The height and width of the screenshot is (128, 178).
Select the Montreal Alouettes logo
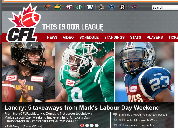(x=133, y=7)
